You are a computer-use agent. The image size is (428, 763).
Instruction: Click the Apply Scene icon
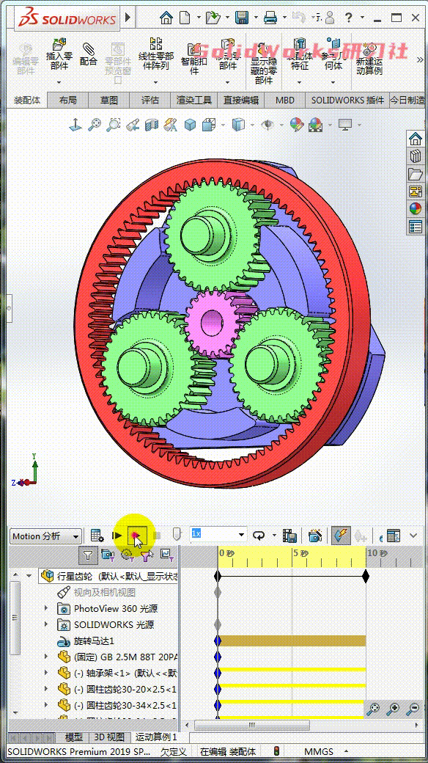315,125
